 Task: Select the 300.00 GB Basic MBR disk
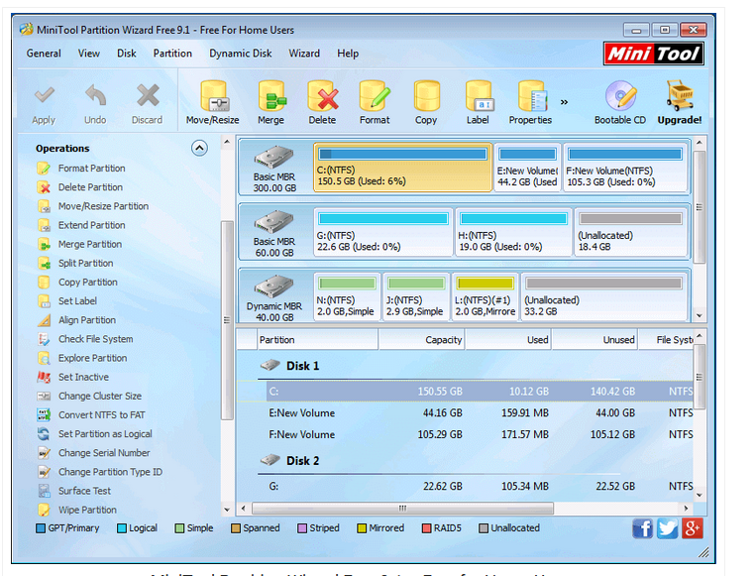pyautogui.click(x=275, y=168)
